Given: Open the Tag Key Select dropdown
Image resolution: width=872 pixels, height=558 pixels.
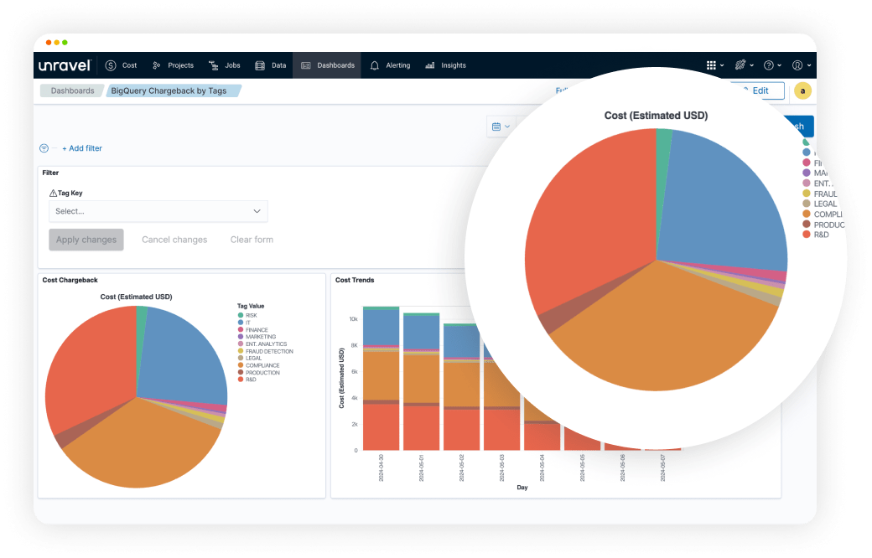Looking at the screenshot, I should pos(158,211).
